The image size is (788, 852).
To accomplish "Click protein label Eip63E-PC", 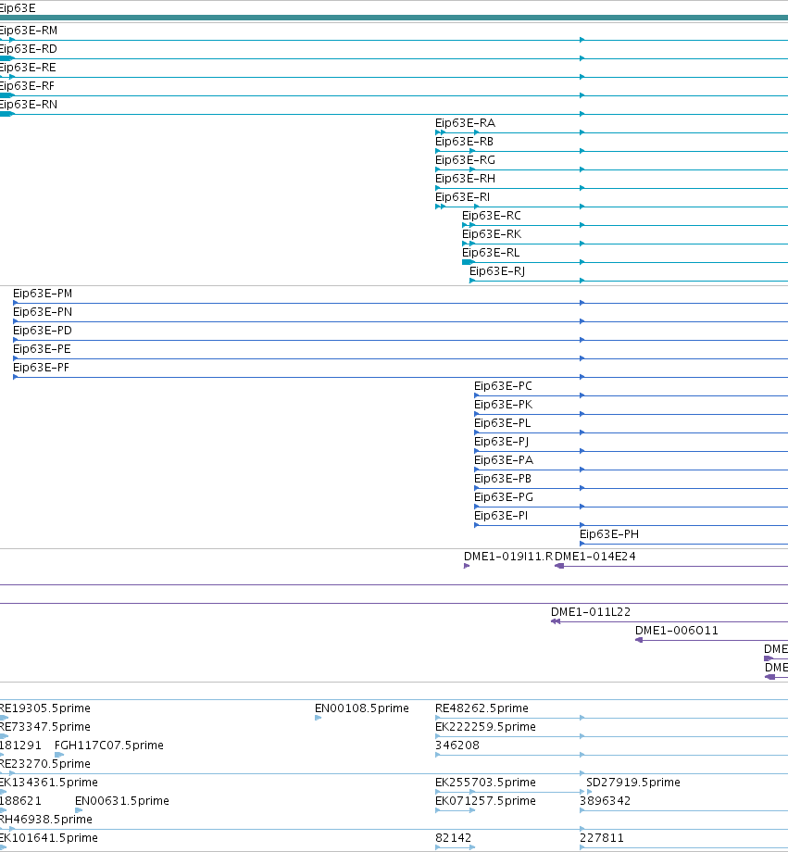I will point(503,386).
